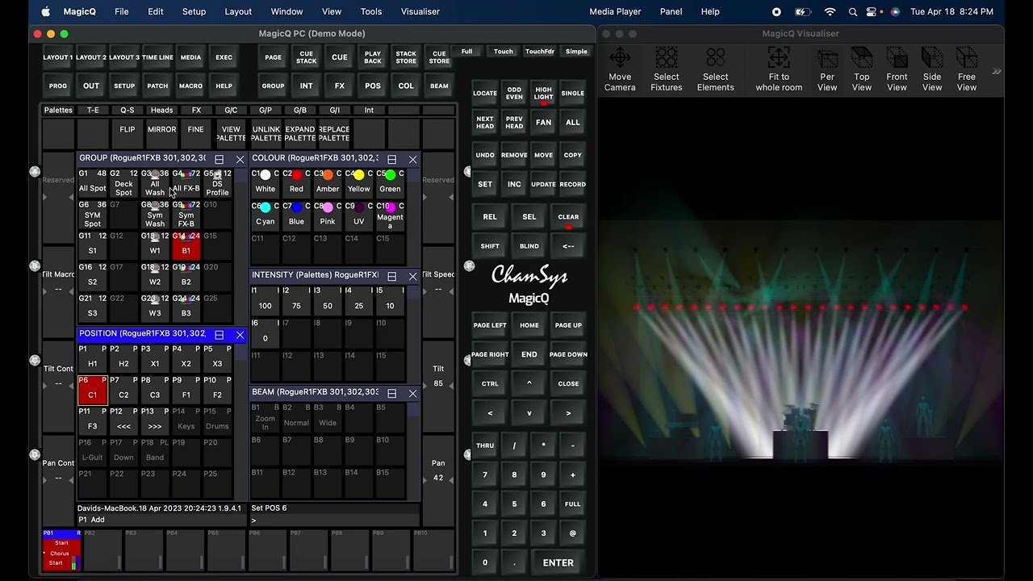Select Move Camera tool in Visualiser

click(x=620, y=69)
